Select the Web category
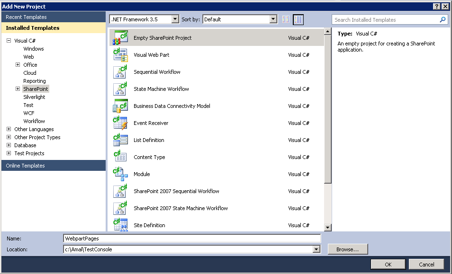452x274 pixels. click(28, 57)
